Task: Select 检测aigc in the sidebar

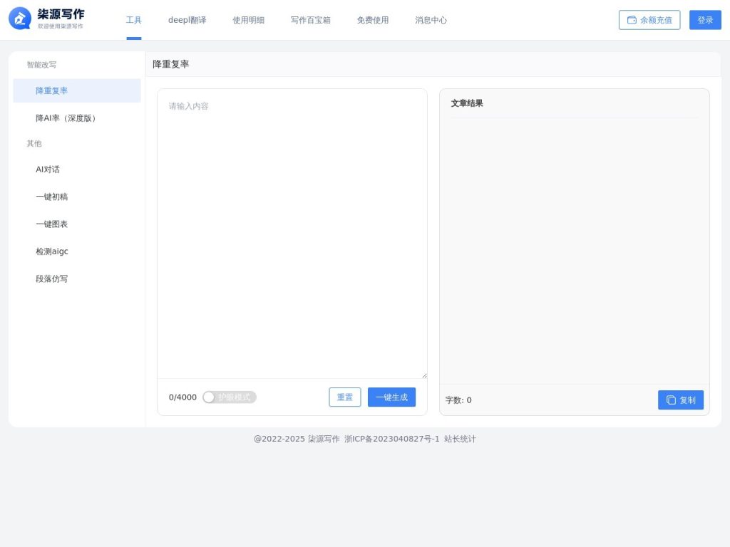Action: pyautogui.click(x=77, y=251)
